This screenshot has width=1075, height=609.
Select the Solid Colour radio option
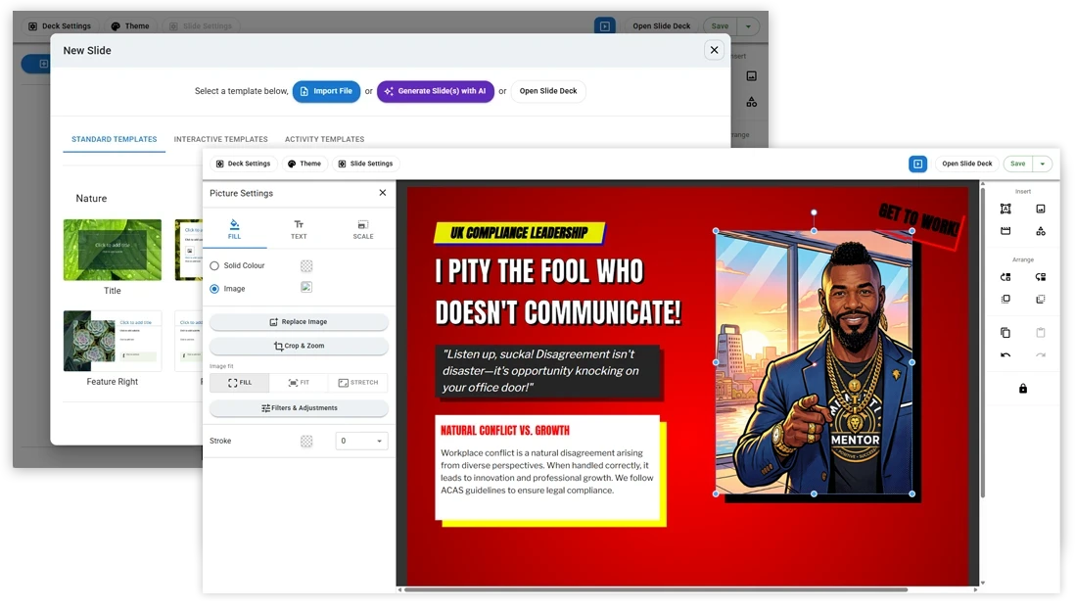214,265
